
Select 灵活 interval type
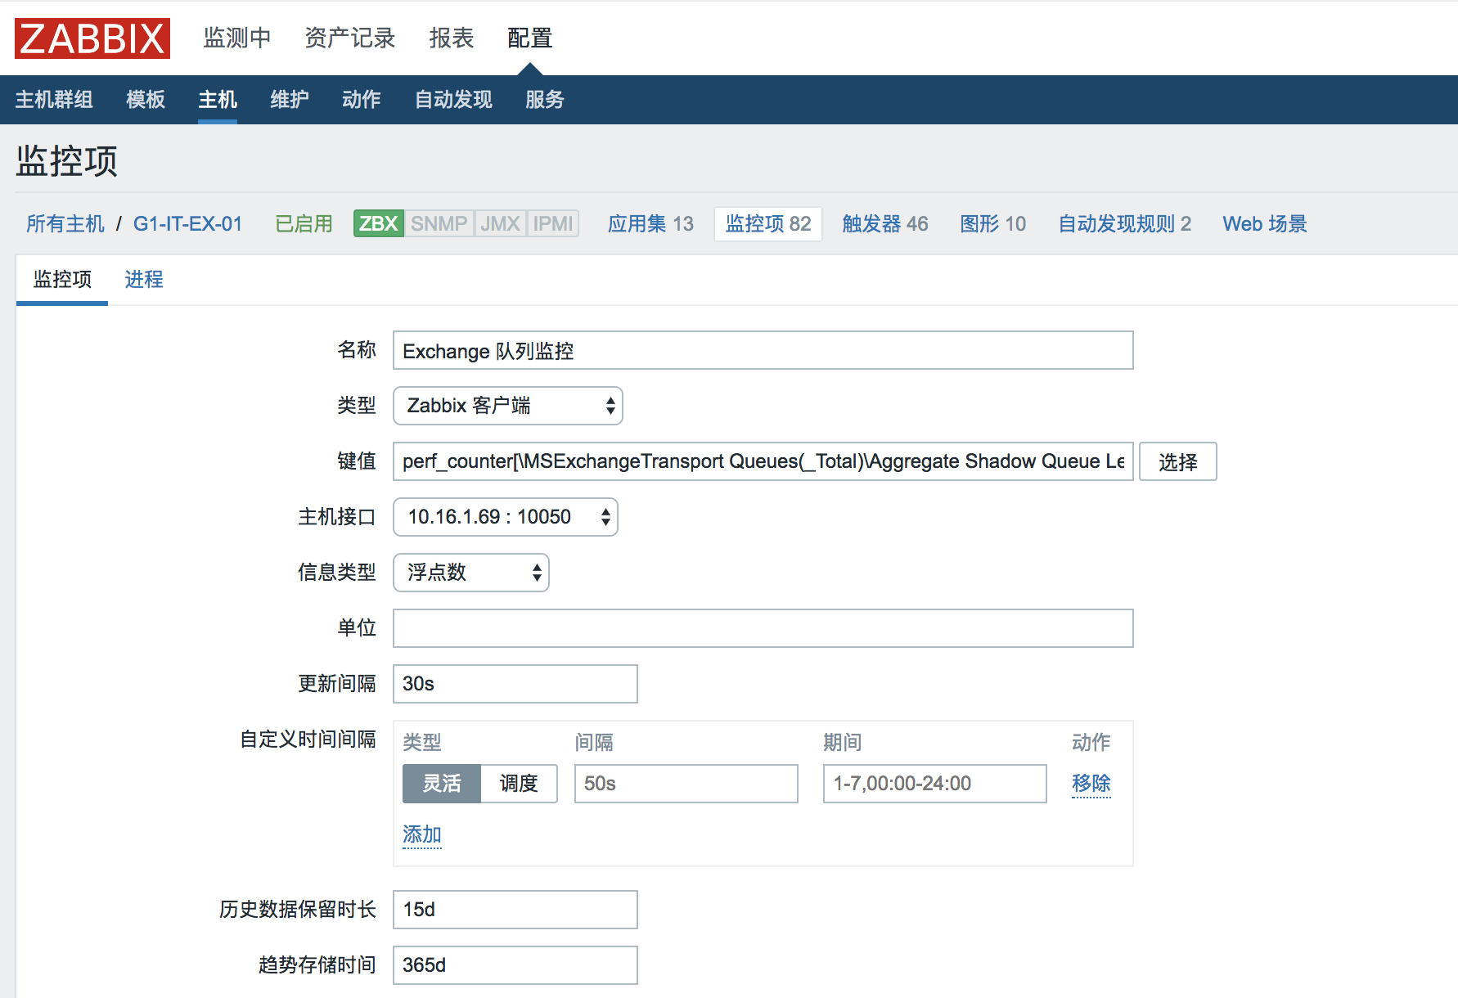click(442, 784)
